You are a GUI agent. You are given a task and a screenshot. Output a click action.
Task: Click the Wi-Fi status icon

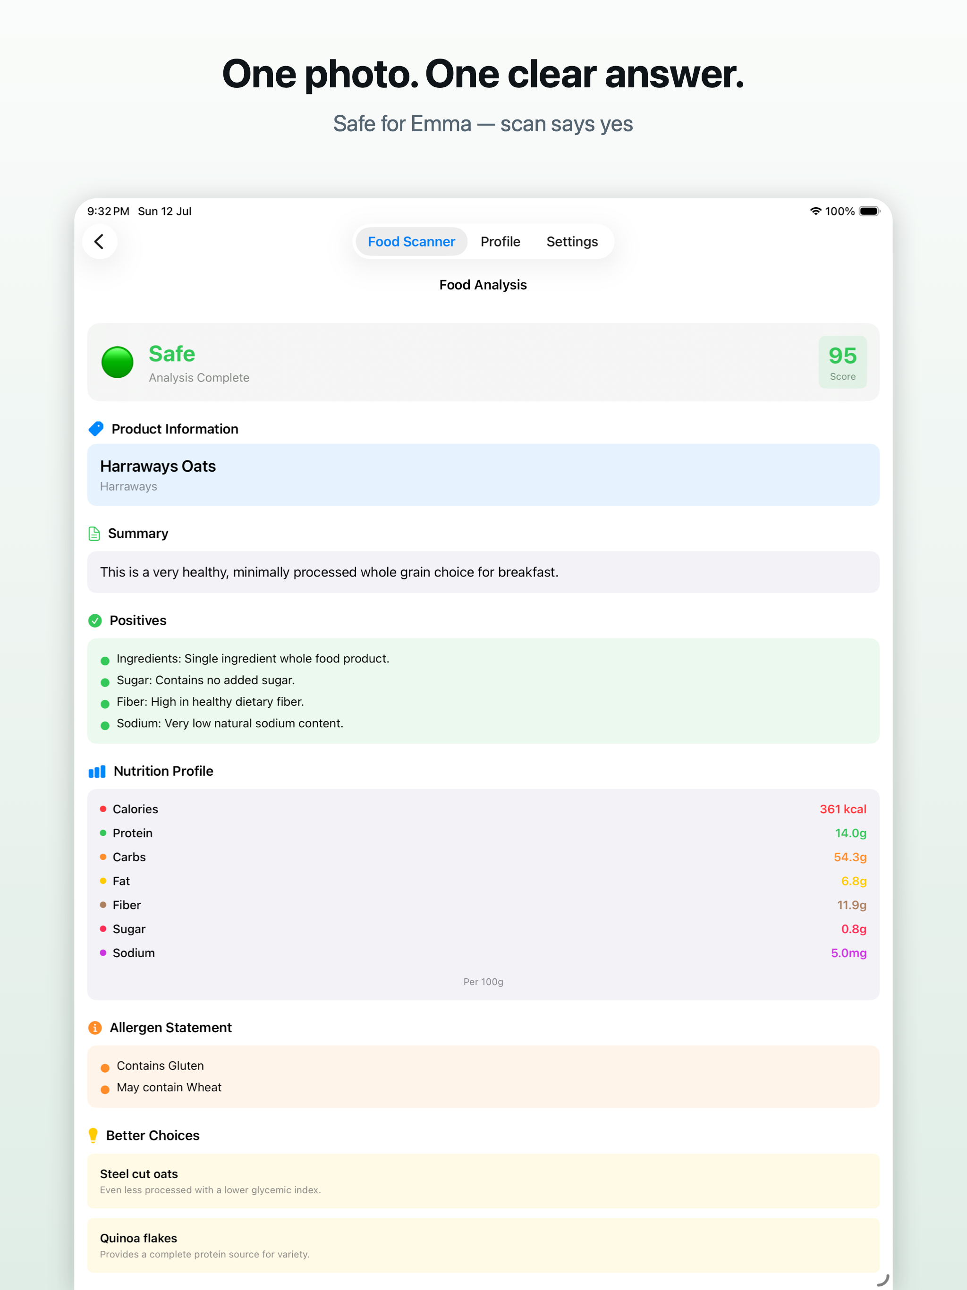pos(815,211)
